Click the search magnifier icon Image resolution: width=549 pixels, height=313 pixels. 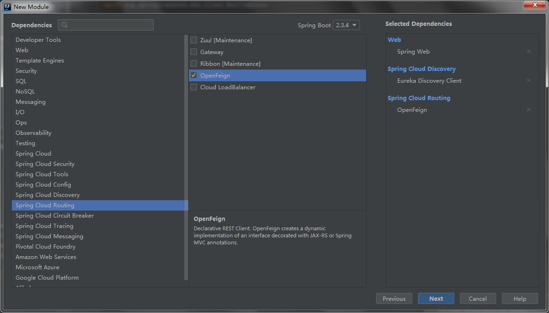65,25
